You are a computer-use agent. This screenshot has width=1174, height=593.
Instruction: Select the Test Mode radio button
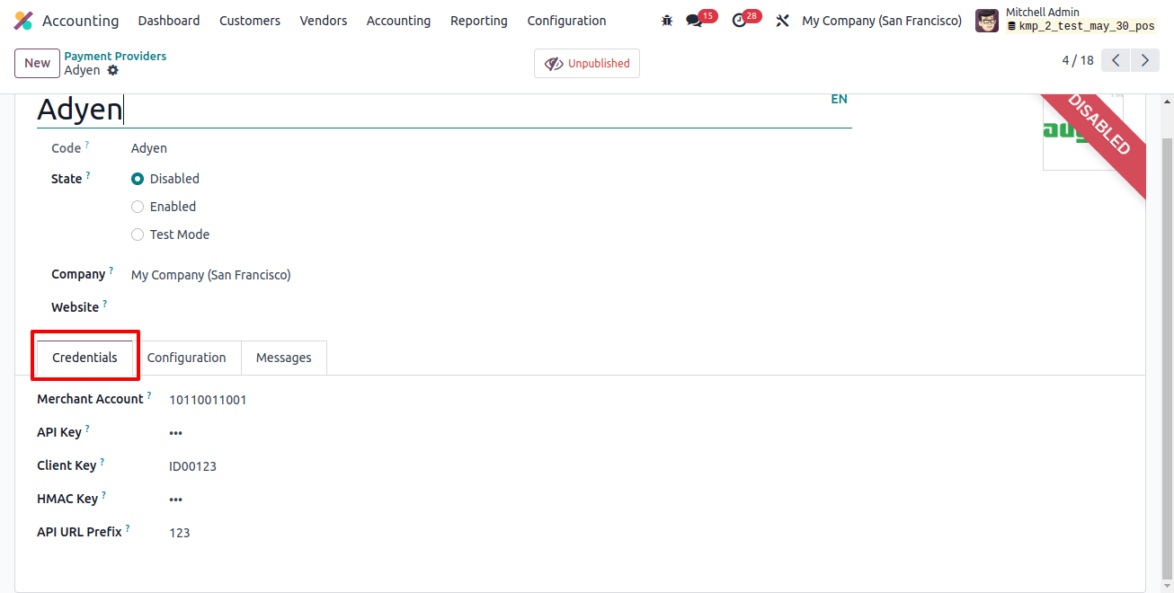[x=138, y=235]
